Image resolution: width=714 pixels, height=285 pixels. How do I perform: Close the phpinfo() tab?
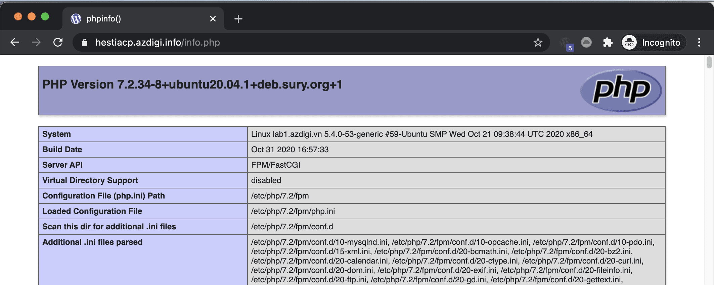pyautogui.click(x=213, y=19)
